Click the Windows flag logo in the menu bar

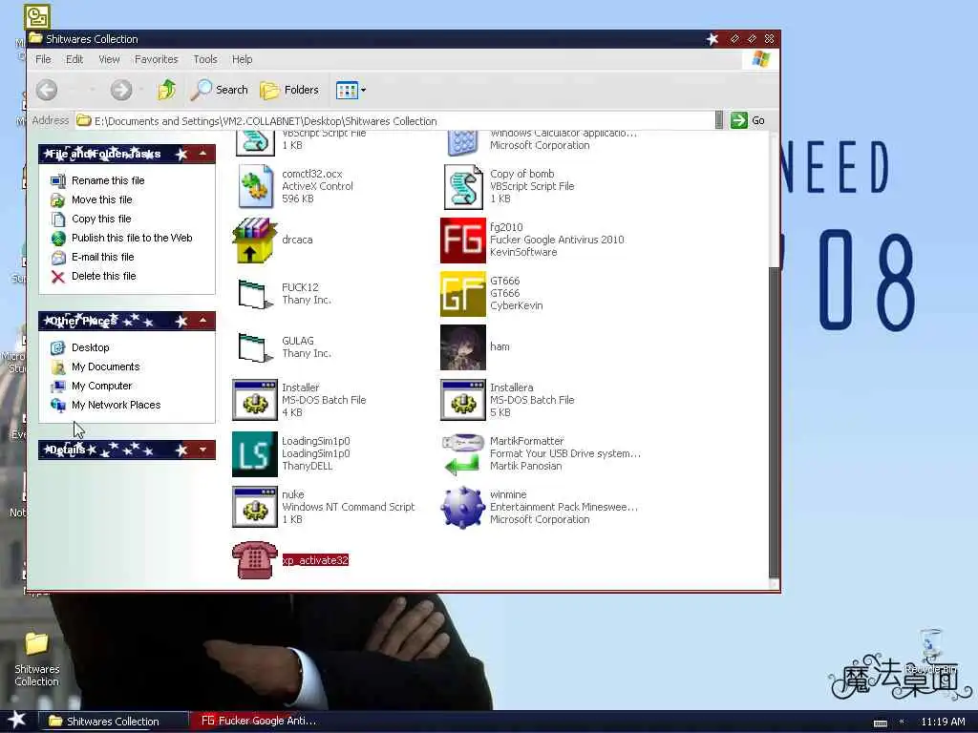coord(760,59)
